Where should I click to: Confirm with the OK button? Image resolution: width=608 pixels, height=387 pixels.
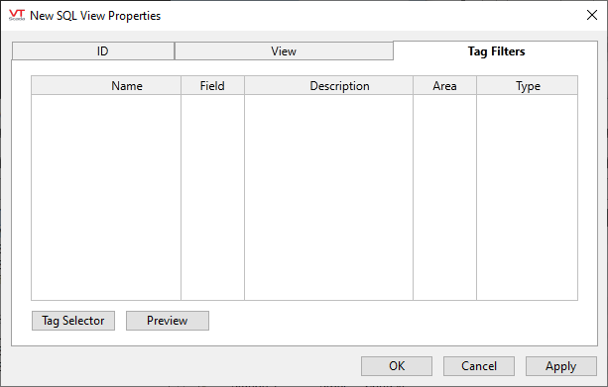397,366
